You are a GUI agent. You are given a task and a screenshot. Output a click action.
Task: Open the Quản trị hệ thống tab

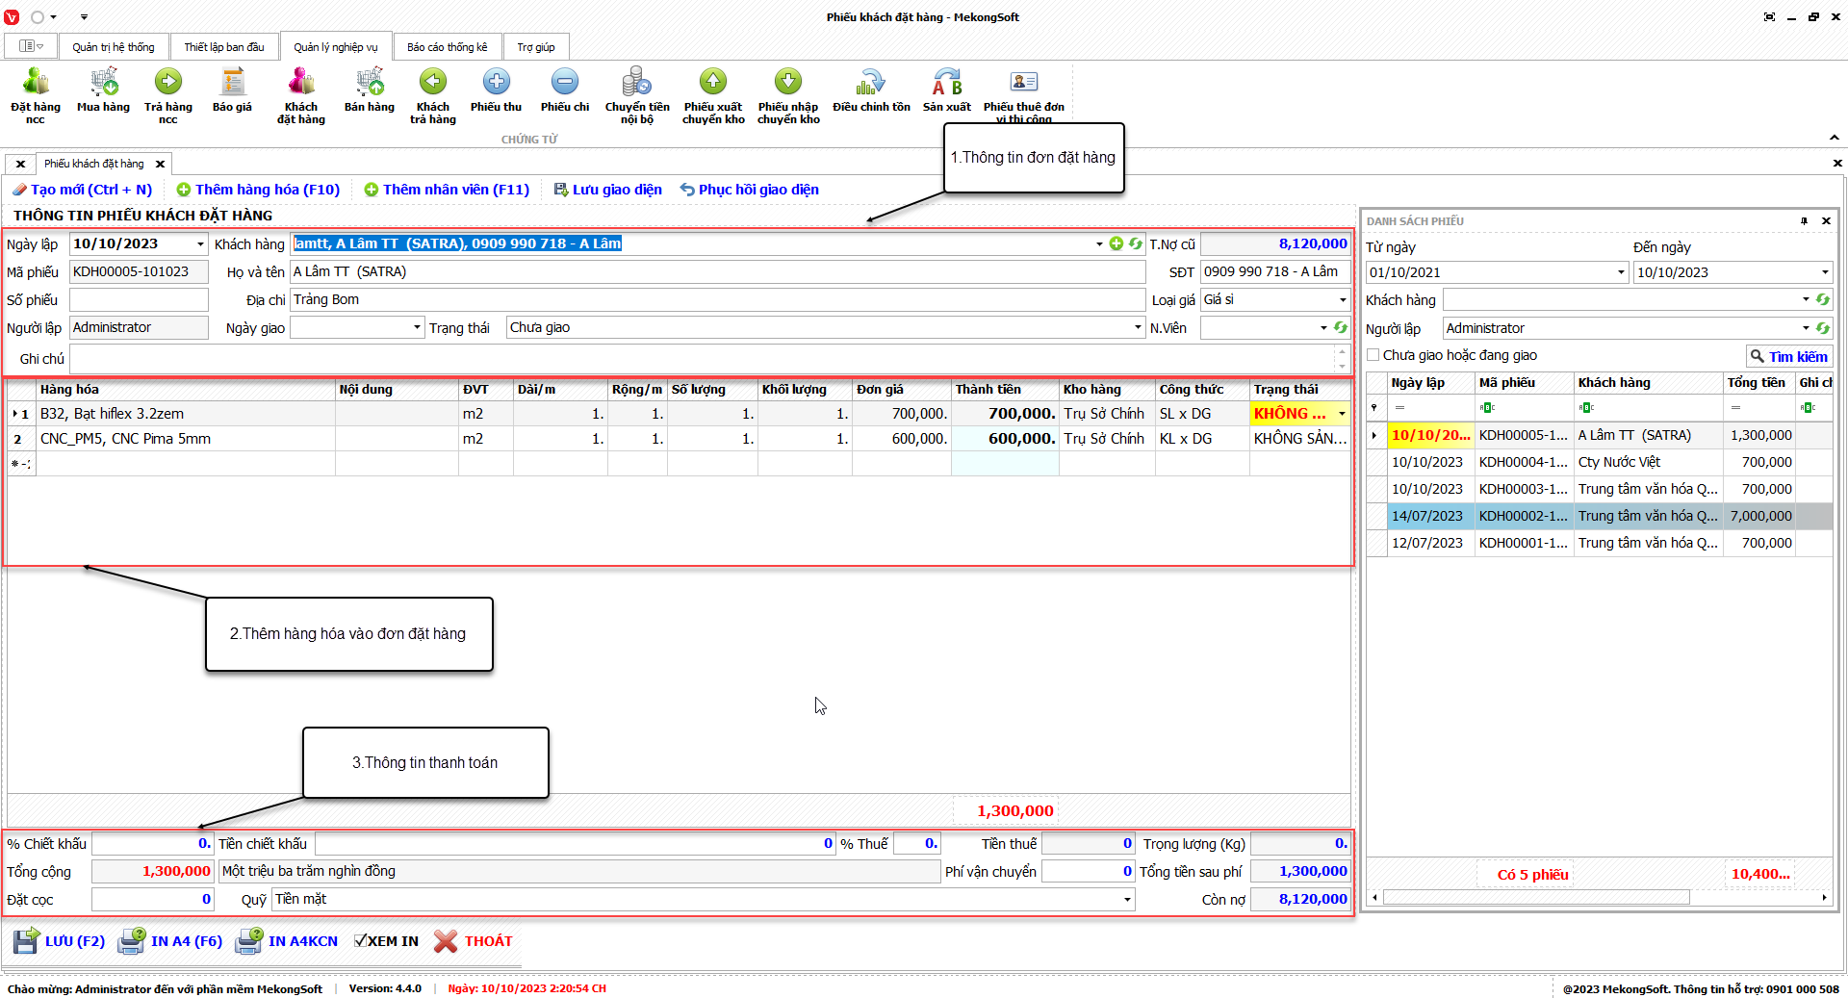[114, 47]
